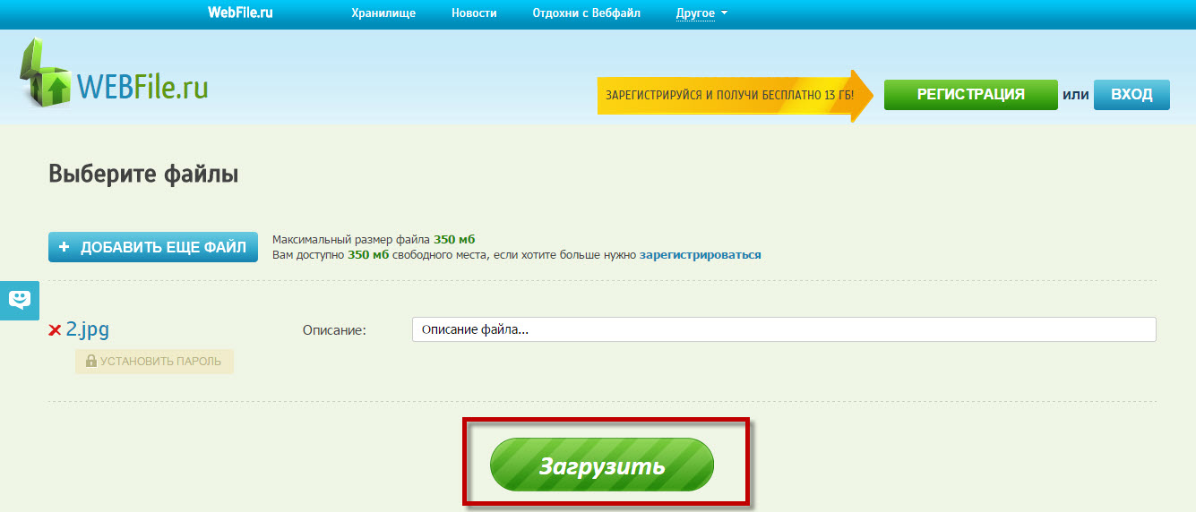Click the lock icon on the password button
Viewport: 1196px width, 512px height.
pyautogui.click(x=90, y=362)
